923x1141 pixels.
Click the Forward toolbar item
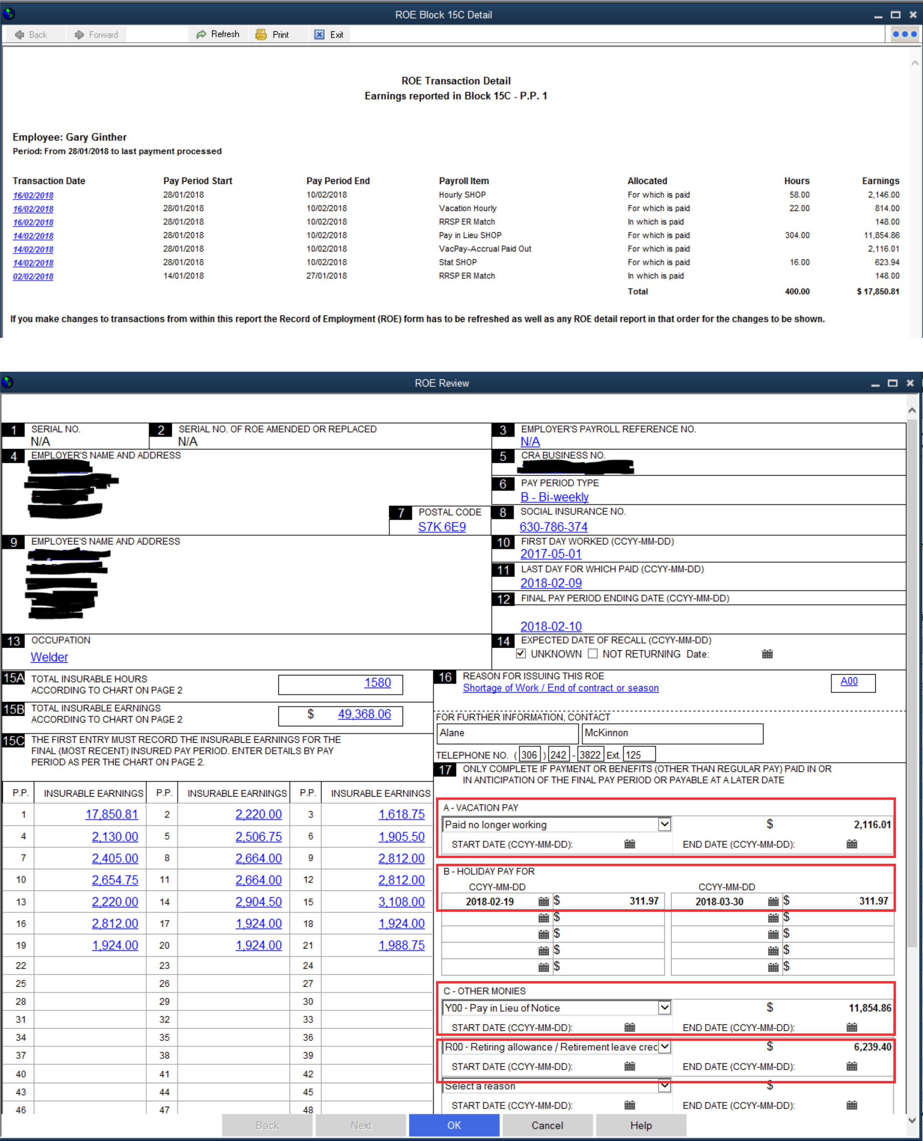point(96,35)
